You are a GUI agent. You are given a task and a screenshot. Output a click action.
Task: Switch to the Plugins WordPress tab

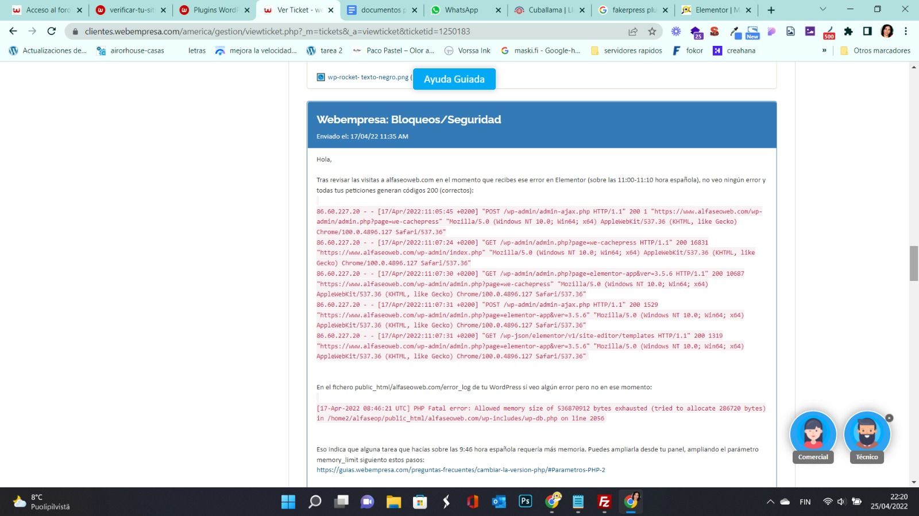tap(214, 10)
